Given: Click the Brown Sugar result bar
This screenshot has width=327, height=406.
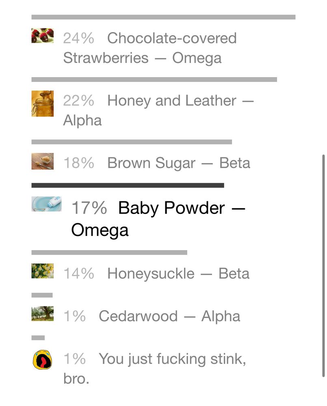Looking at the screenshot, I should pos(132,142).
